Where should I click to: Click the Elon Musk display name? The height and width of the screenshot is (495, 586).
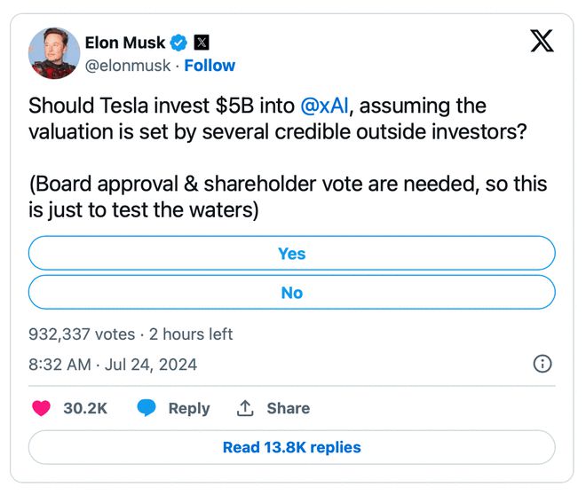pyautogui.click(x=124, y=42)
